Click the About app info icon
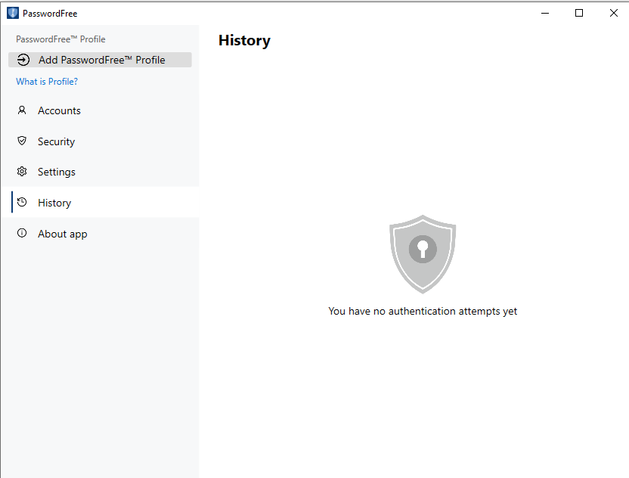Viewport: 629px width, 478px height. 22,234
